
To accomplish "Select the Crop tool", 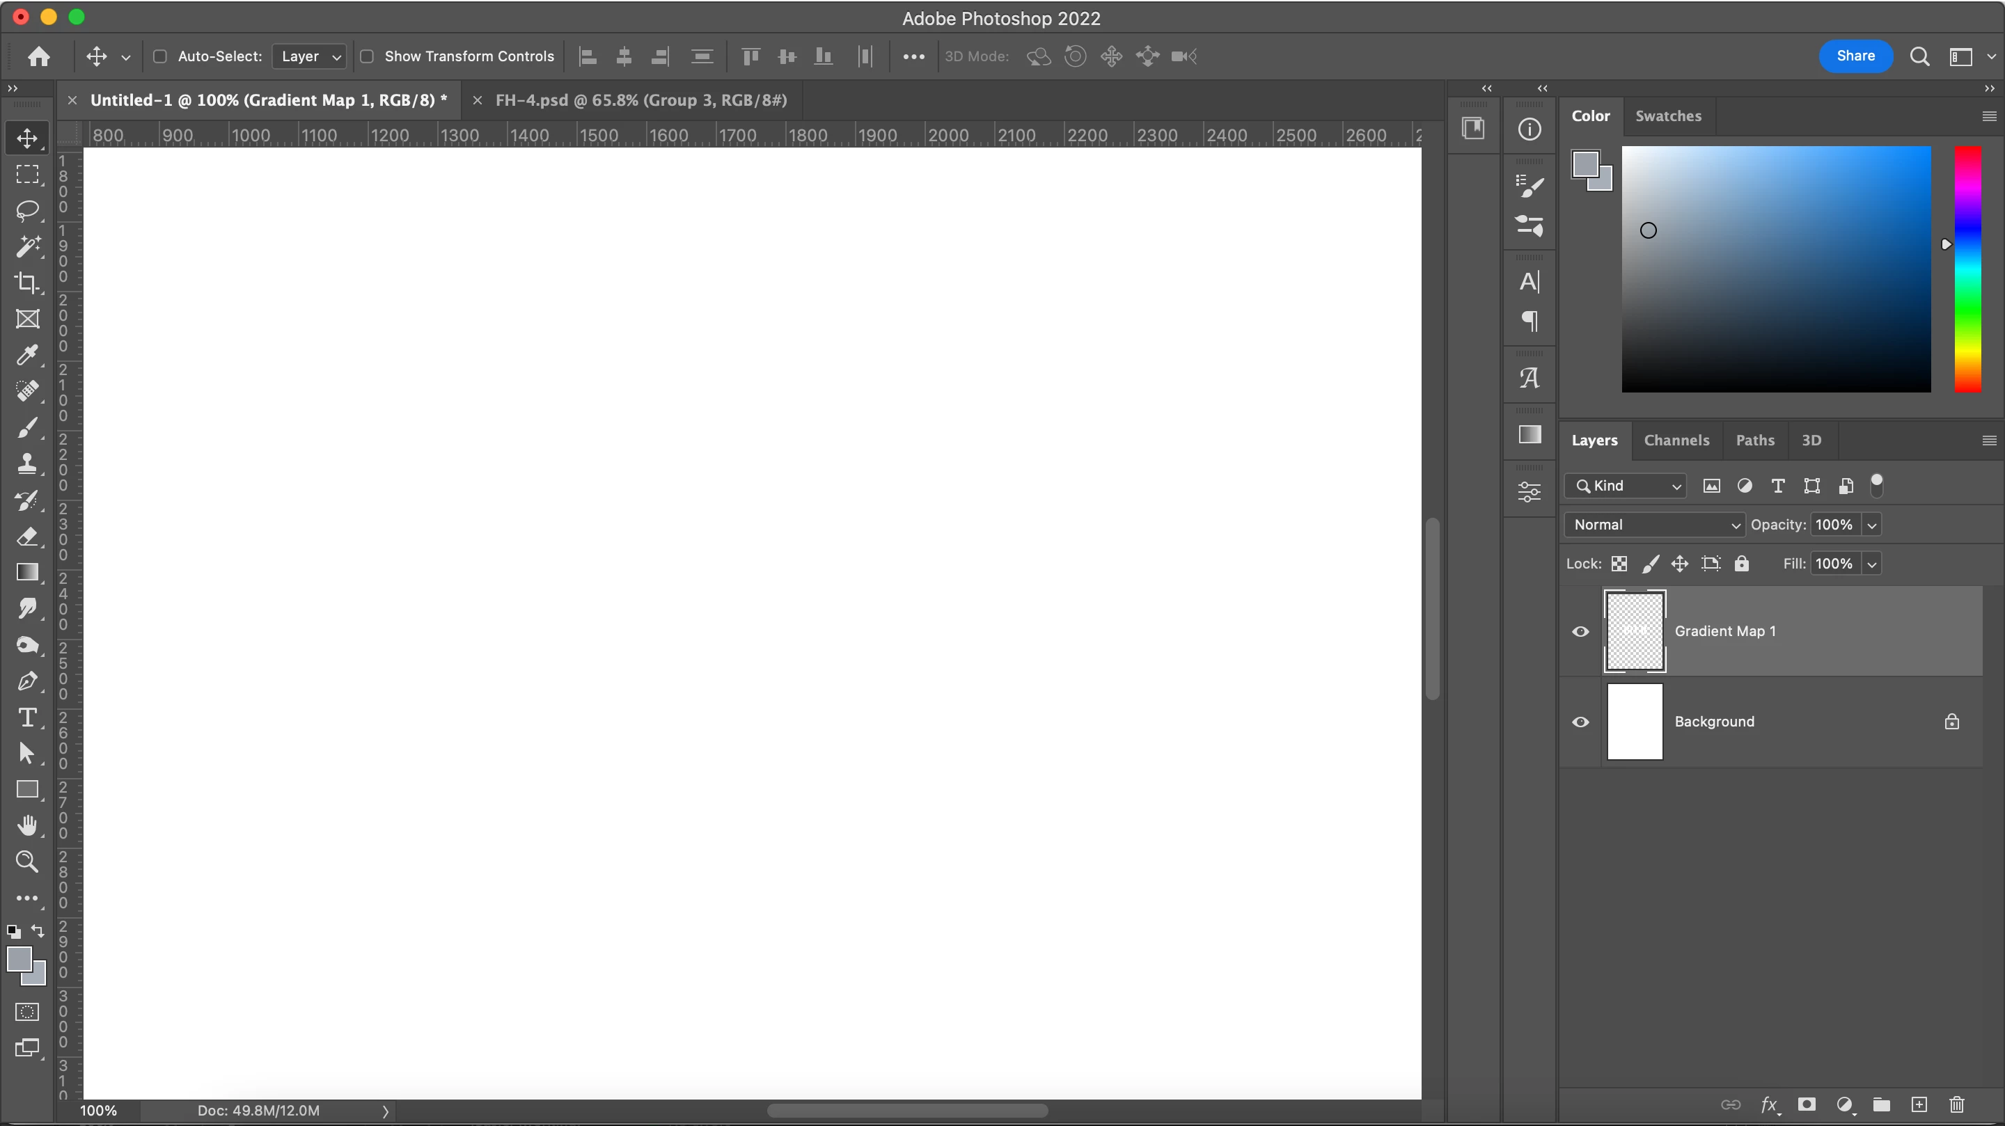I will [x=27, y=283].
